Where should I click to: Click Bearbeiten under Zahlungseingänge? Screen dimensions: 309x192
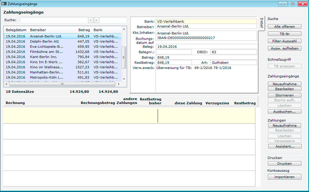coord(284,89)
